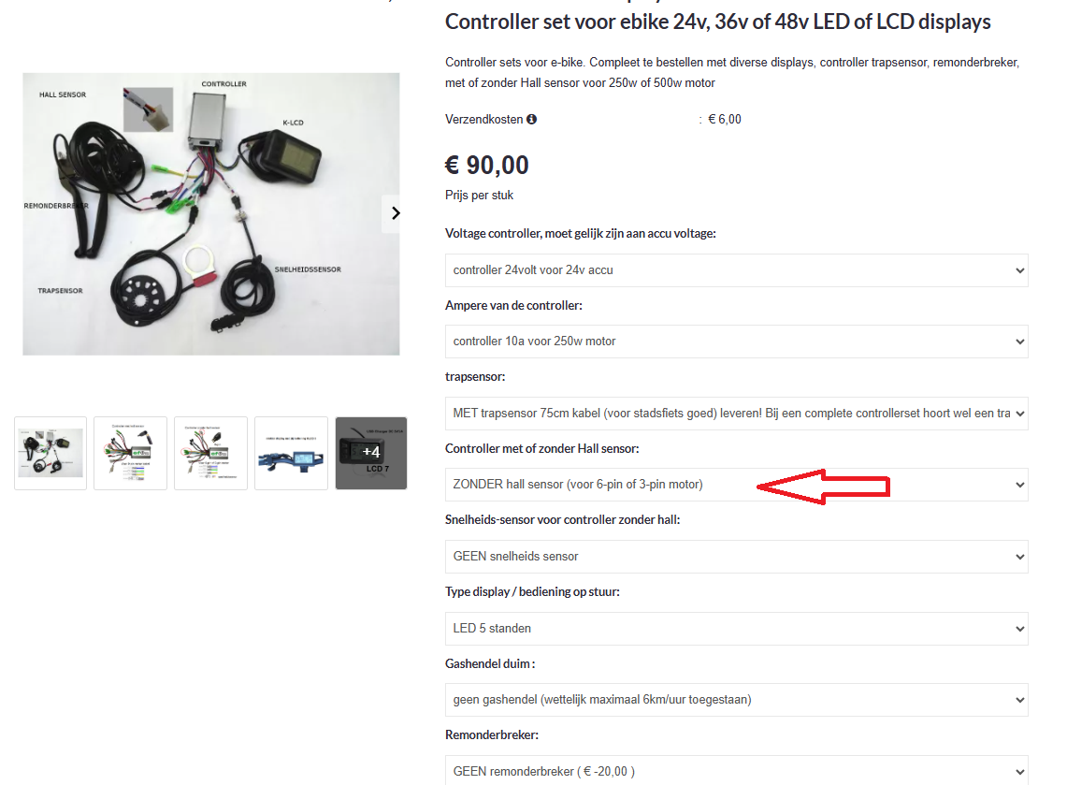Click the chevron of the Hall sensor dropdown
This screenshot has height=785, width=1067.
pos(1019,485)
